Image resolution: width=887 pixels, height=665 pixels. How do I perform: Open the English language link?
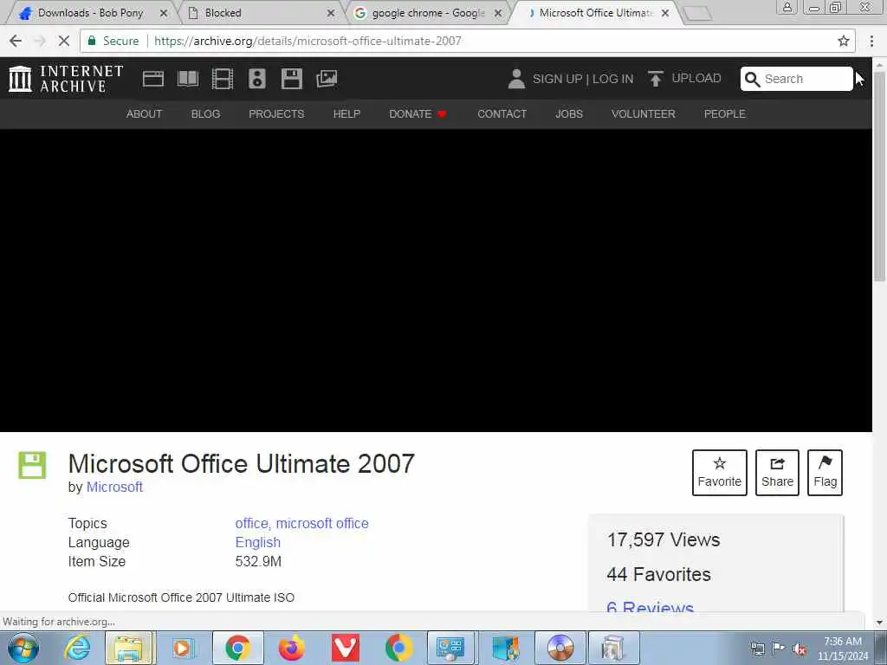point(257,542)
